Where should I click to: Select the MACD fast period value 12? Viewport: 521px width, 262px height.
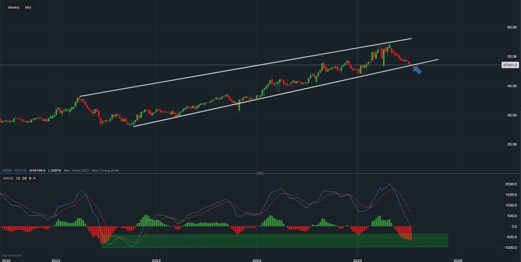tap(18, 178)
